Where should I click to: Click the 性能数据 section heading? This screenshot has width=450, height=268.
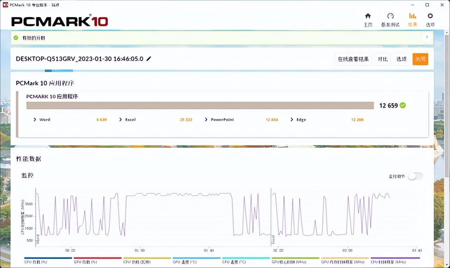[29, 159]
